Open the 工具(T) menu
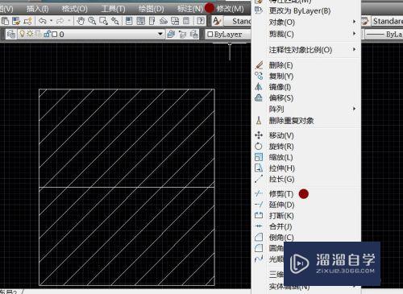This screenshot has height=294, width=403. tap(113, 9)
